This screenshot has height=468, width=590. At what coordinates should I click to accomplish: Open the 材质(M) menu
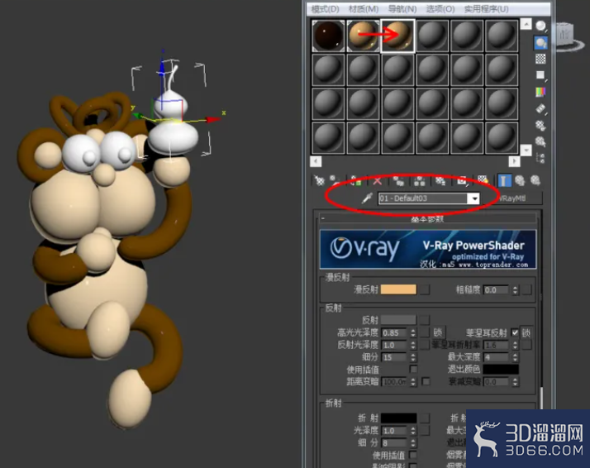364,8
